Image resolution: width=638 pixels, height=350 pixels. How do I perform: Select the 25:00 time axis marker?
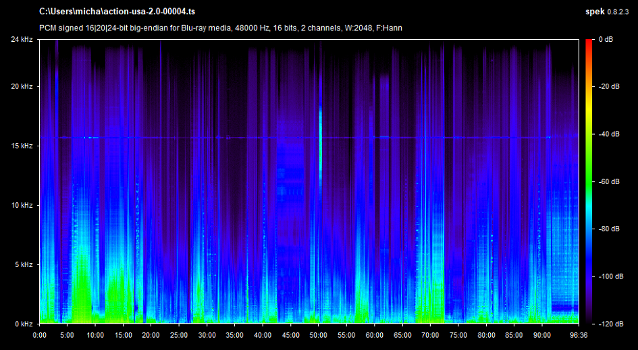(179, 334)
